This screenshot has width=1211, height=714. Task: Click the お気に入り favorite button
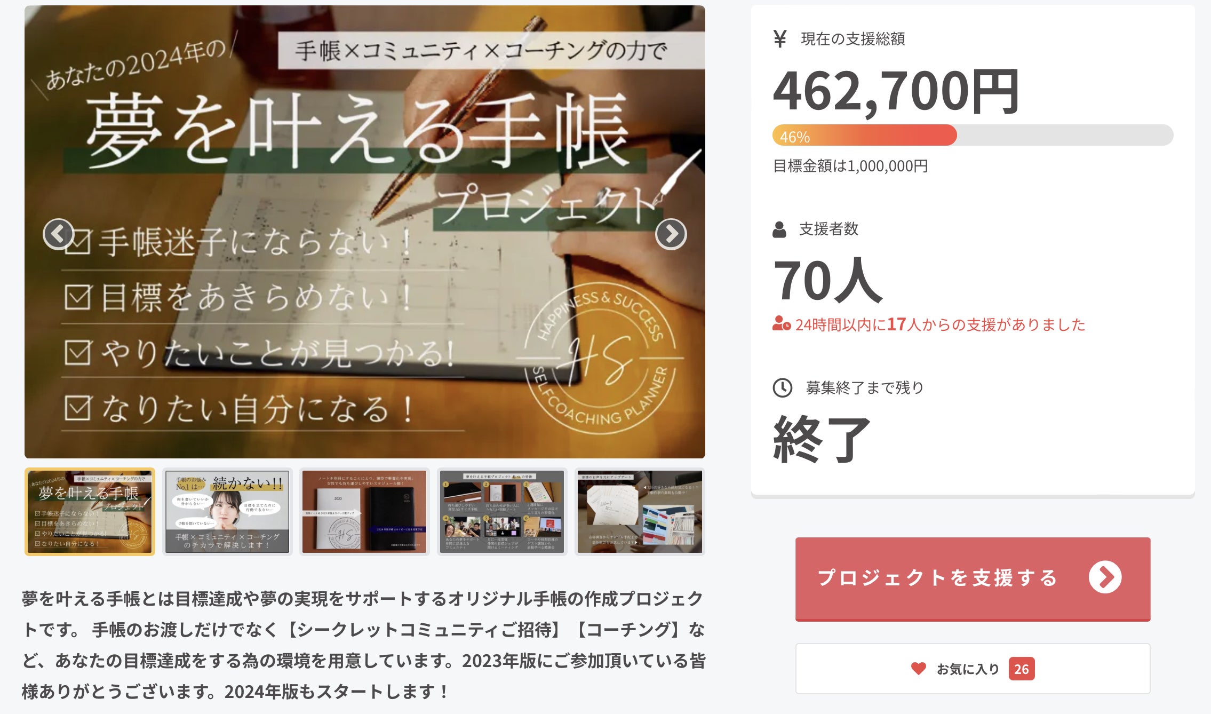pyautogui.click(x=973, y=669)
